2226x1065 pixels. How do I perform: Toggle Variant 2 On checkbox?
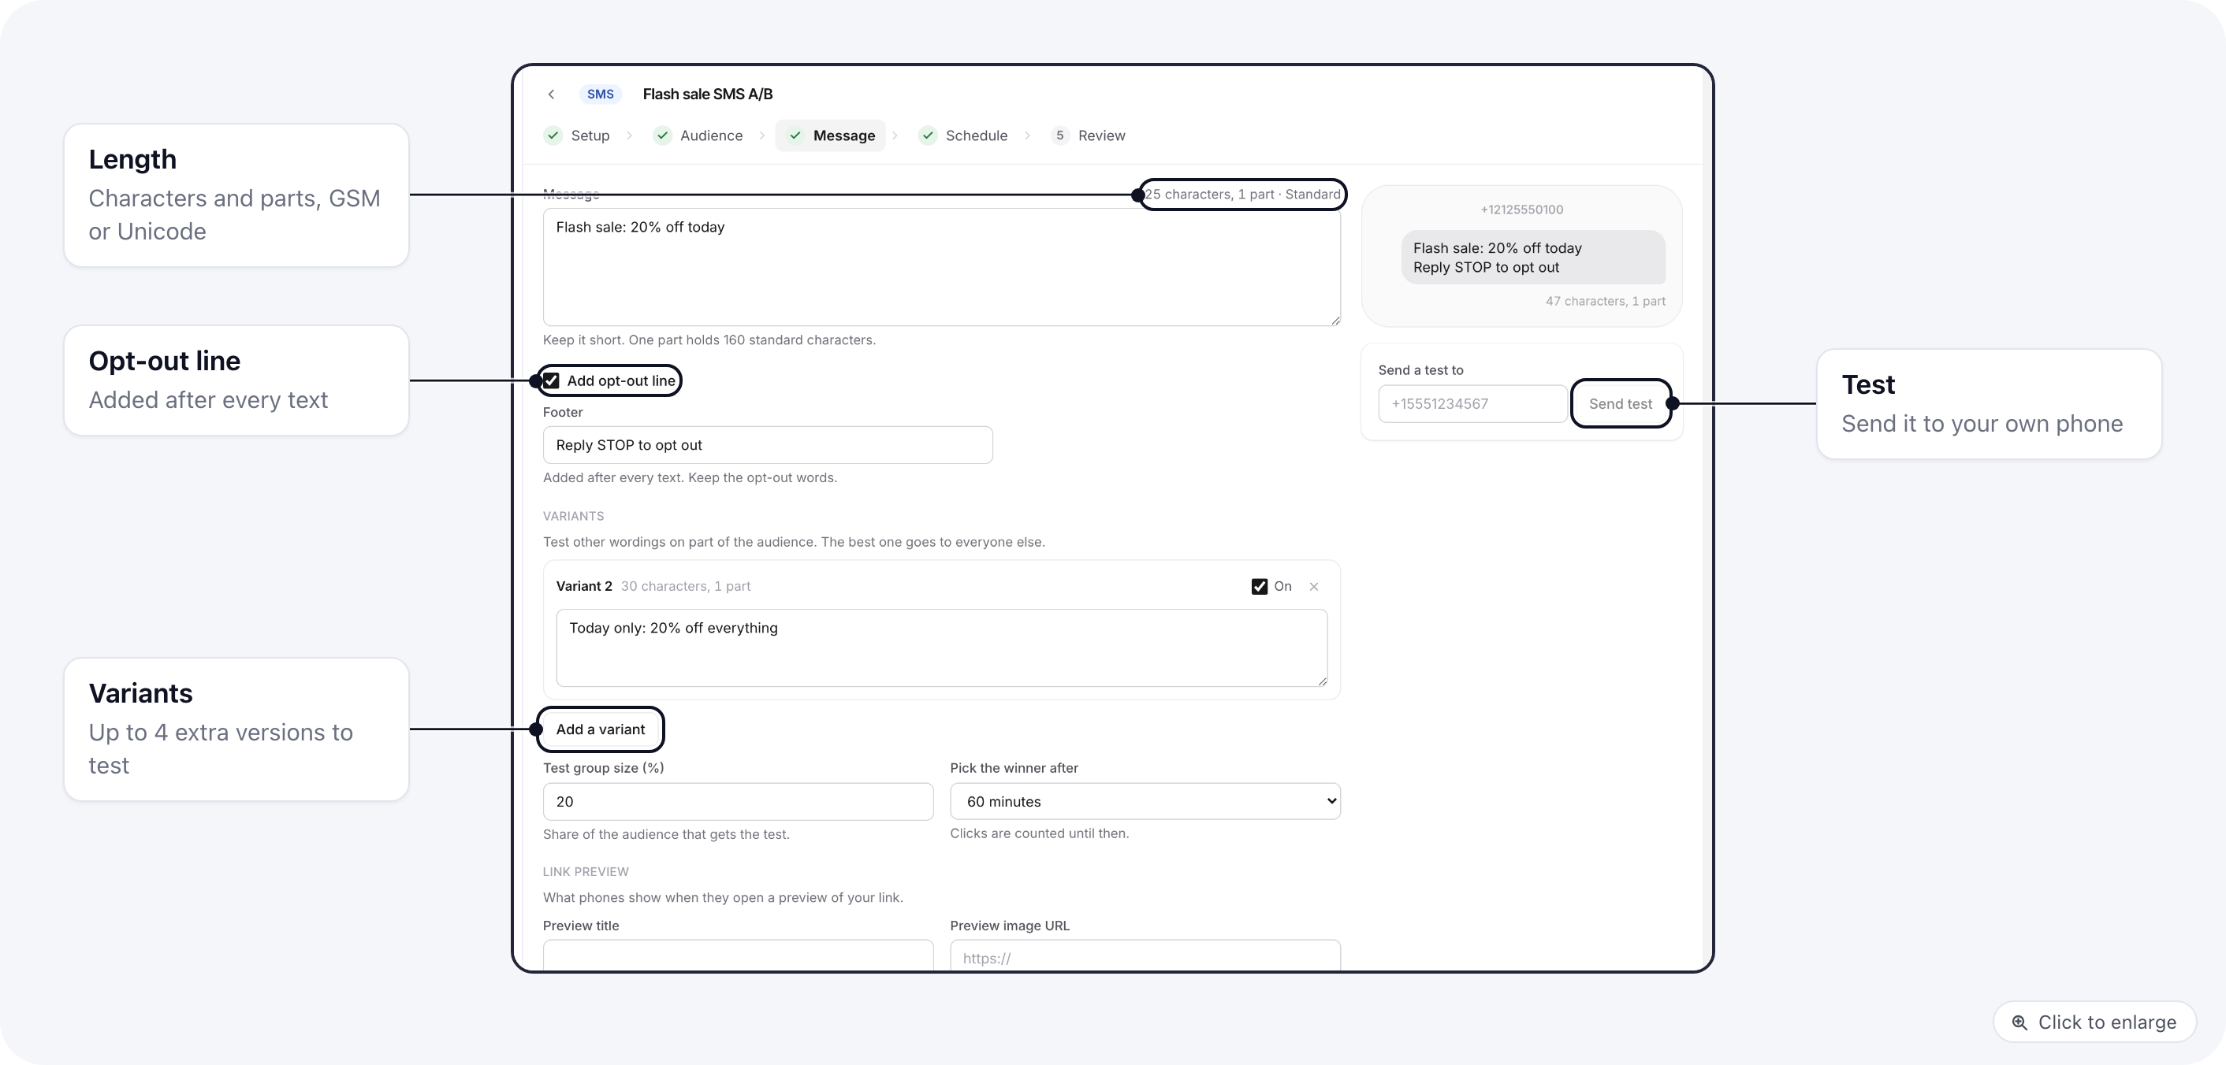tap(1259, 587)
